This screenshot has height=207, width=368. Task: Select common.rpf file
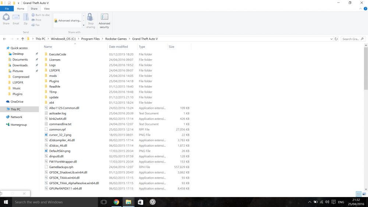[x=57, y=130]
